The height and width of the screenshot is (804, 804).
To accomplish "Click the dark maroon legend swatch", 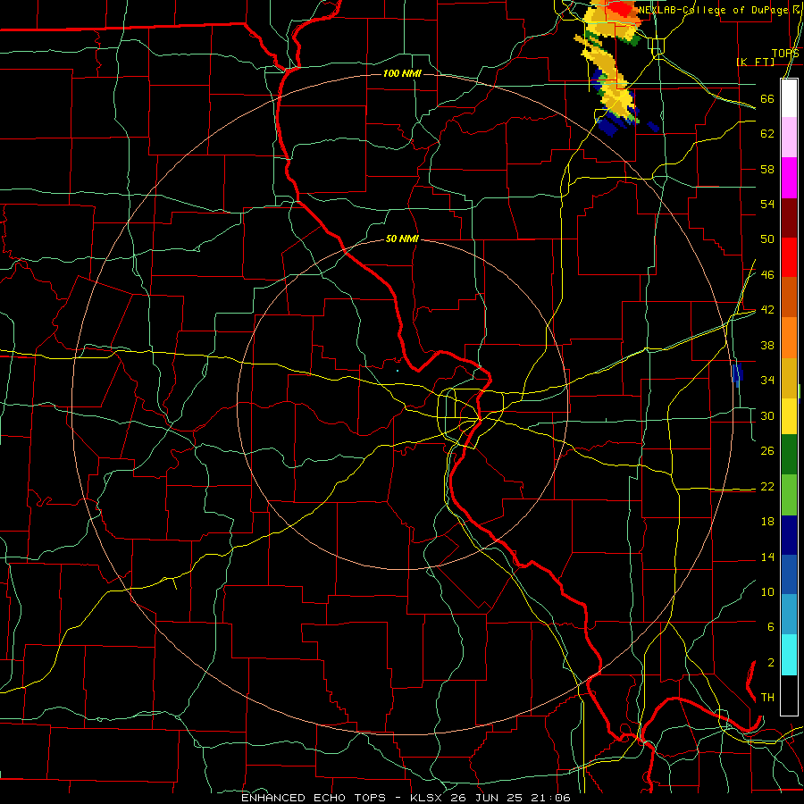I will (x=789, y=219).
